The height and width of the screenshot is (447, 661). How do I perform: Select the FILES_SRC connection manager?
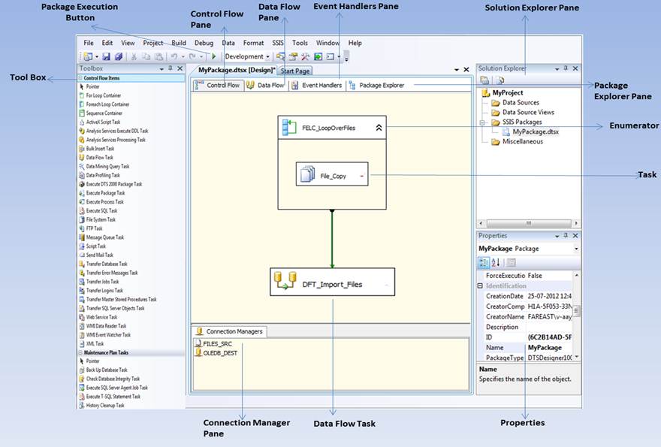coord(218,344)
